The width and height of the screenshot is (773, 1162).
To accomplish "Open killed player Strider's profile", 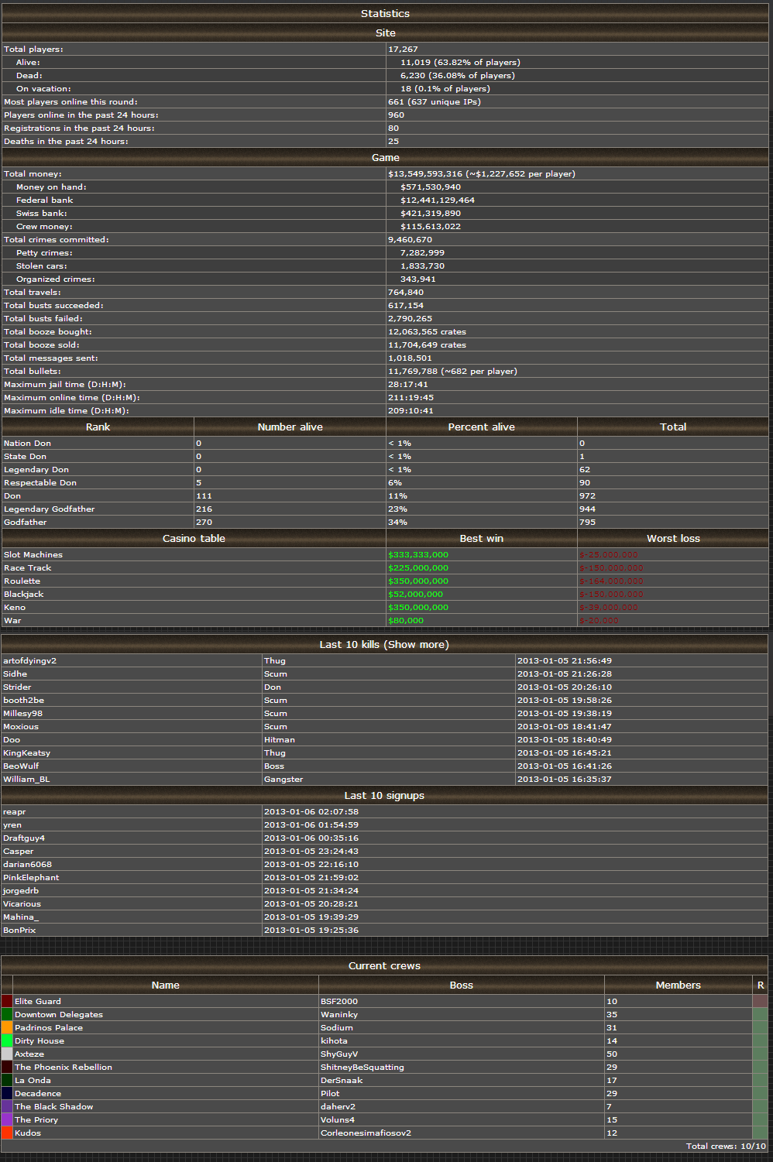I will point(17,687).
